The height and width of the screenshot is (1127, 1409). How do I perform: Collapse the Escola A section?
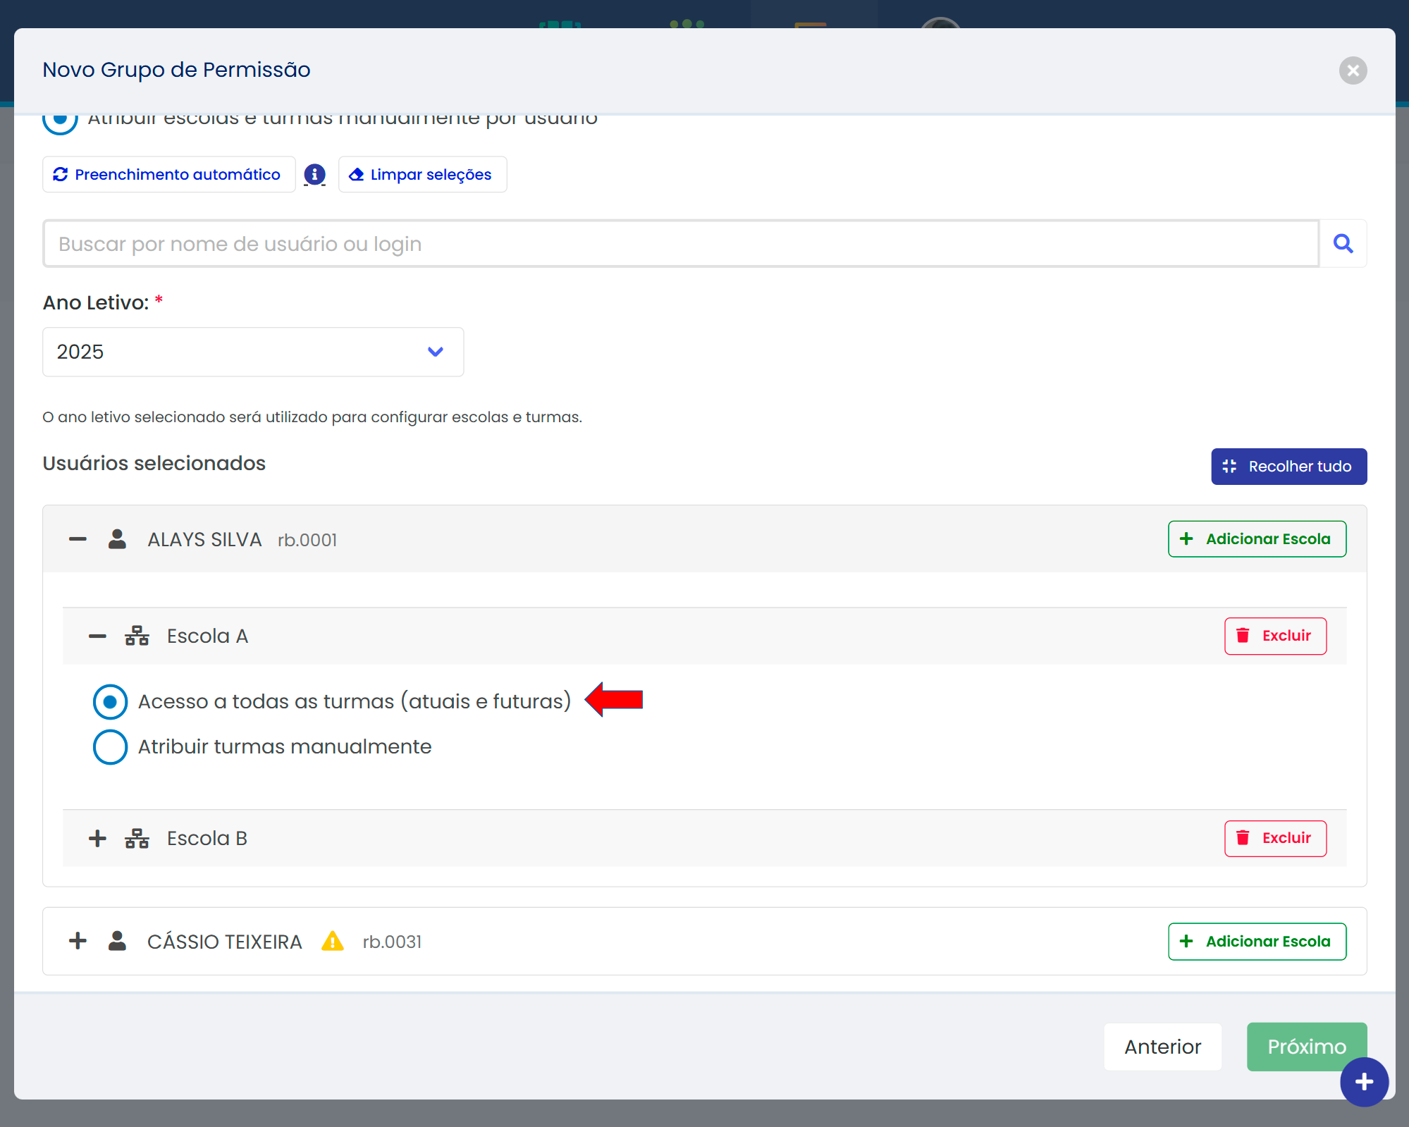pos(97,636)
